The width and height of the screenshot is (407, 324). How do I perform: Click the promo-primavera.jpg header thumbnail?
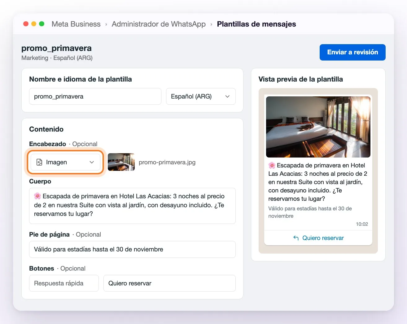click(121, 162)
